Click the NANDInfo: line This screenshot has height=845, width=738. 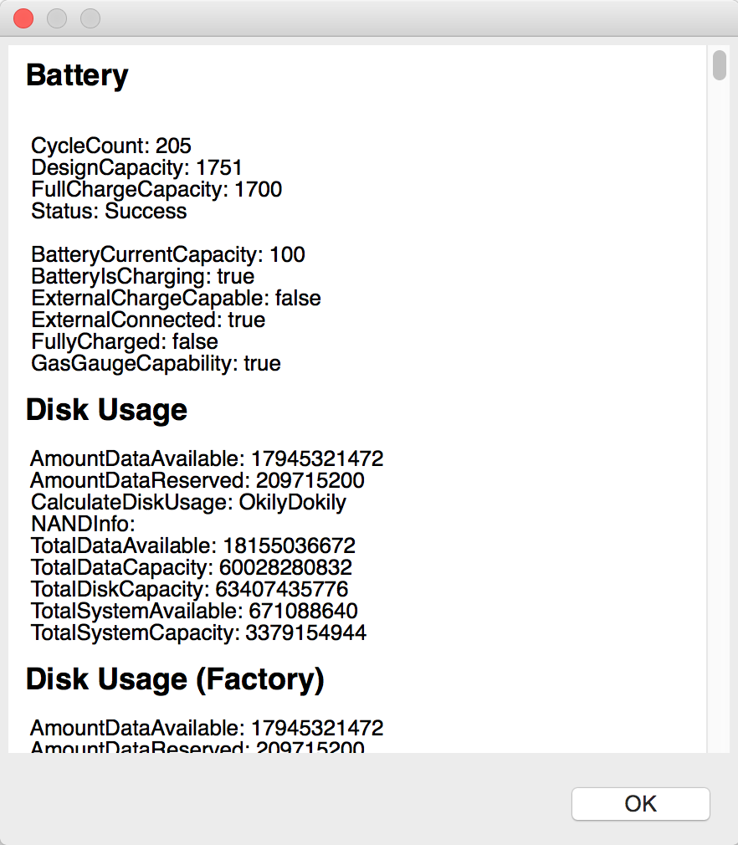point(83,525)
